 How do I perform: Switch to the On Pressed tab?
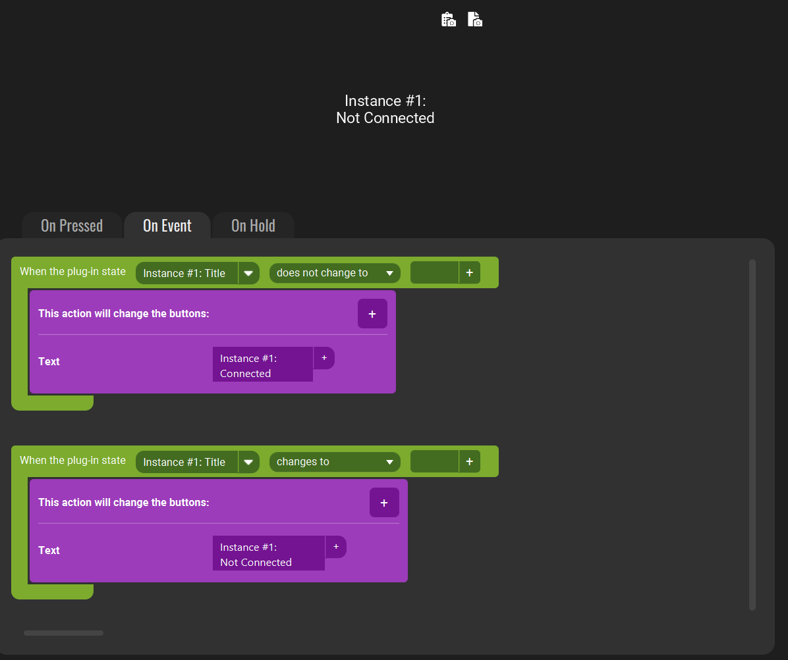click(72, 225)
